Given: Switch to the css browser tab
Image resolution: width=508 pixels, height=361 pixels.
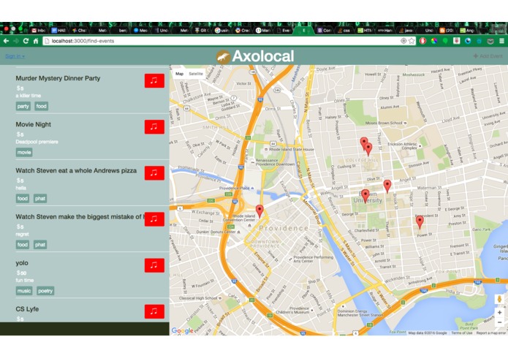Looking at the screenshot, I should [x=344, y=31].
